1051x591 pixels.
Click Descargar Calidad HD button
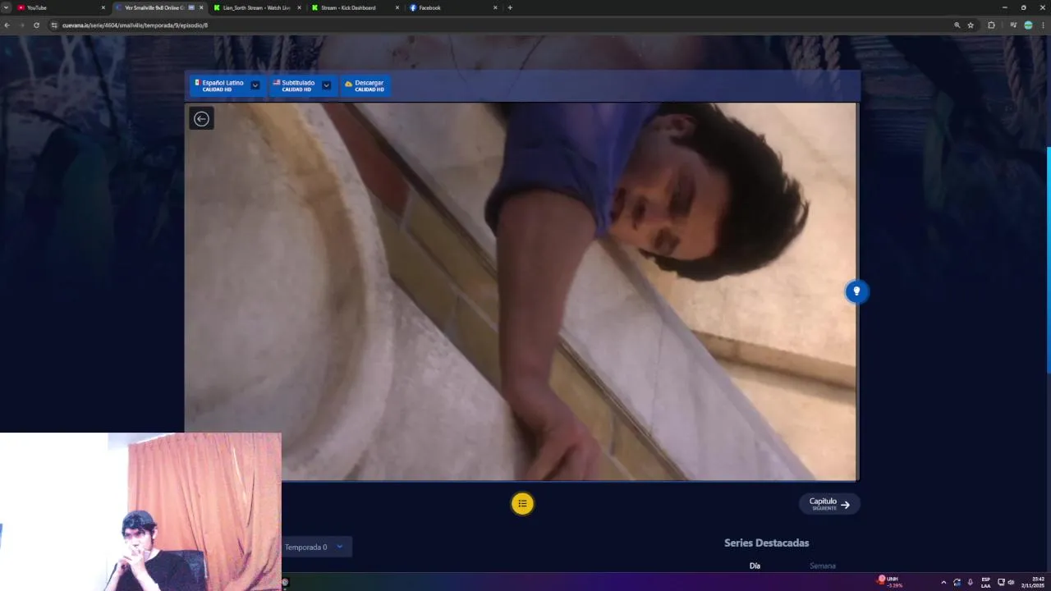pyautogui.click(x=365, y=85)
